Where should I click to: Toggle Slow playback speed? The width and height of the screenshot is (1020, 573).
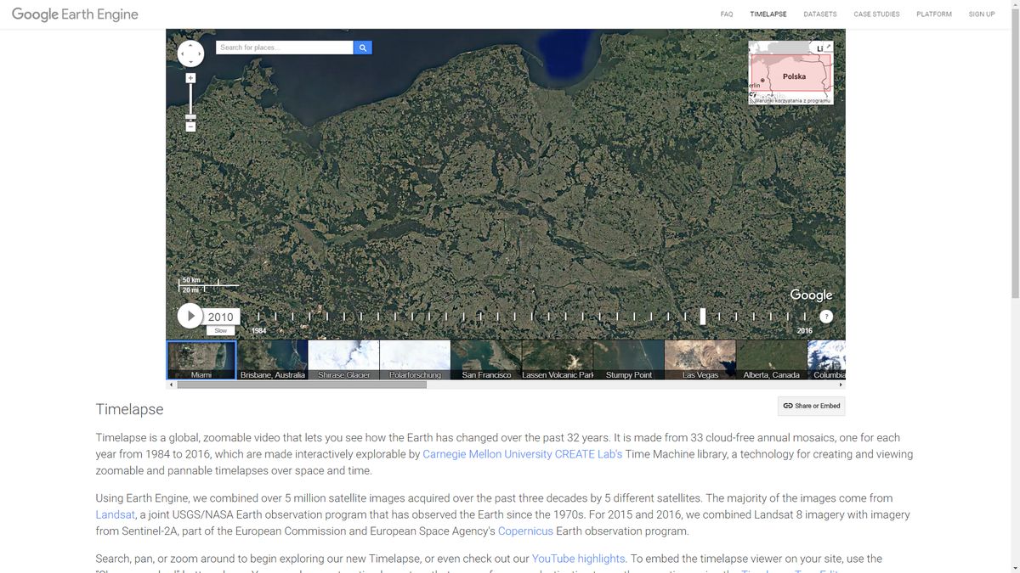[x=221, y=330]
